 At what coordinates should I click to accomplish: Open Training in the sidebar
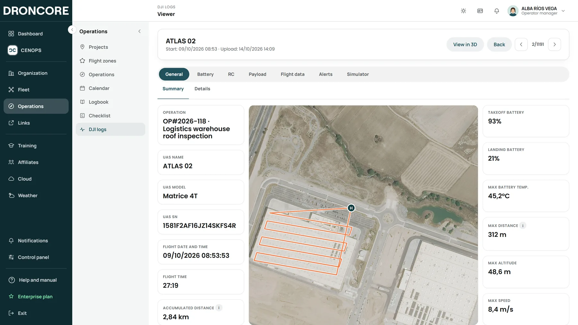[36, 146]
